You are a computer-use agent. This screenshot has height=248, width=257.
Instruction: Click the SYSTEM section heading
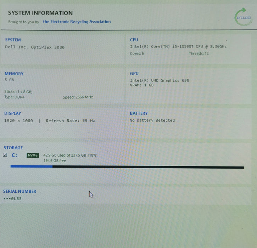pyautogui.click(x=13, y=40)
